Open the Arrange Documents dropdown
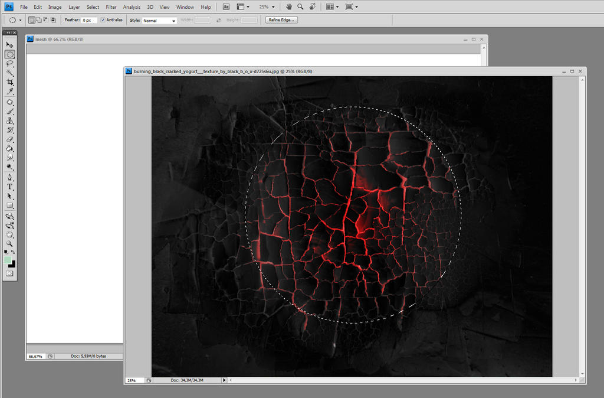This screenshot has height=398, width=604. pyautogui.click(x=333, y=7)
